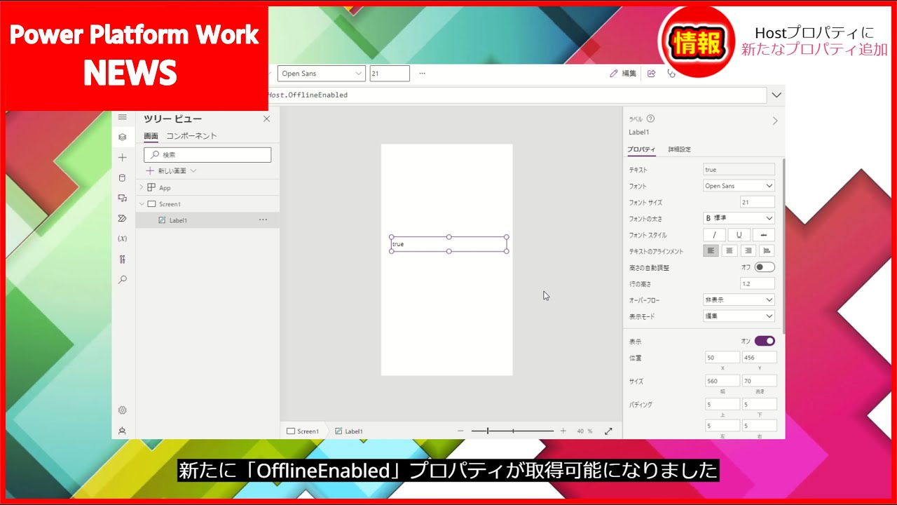Switch to the 詳細設定 tab
Viewport: 897px width, 505px height.
(679, 149)
